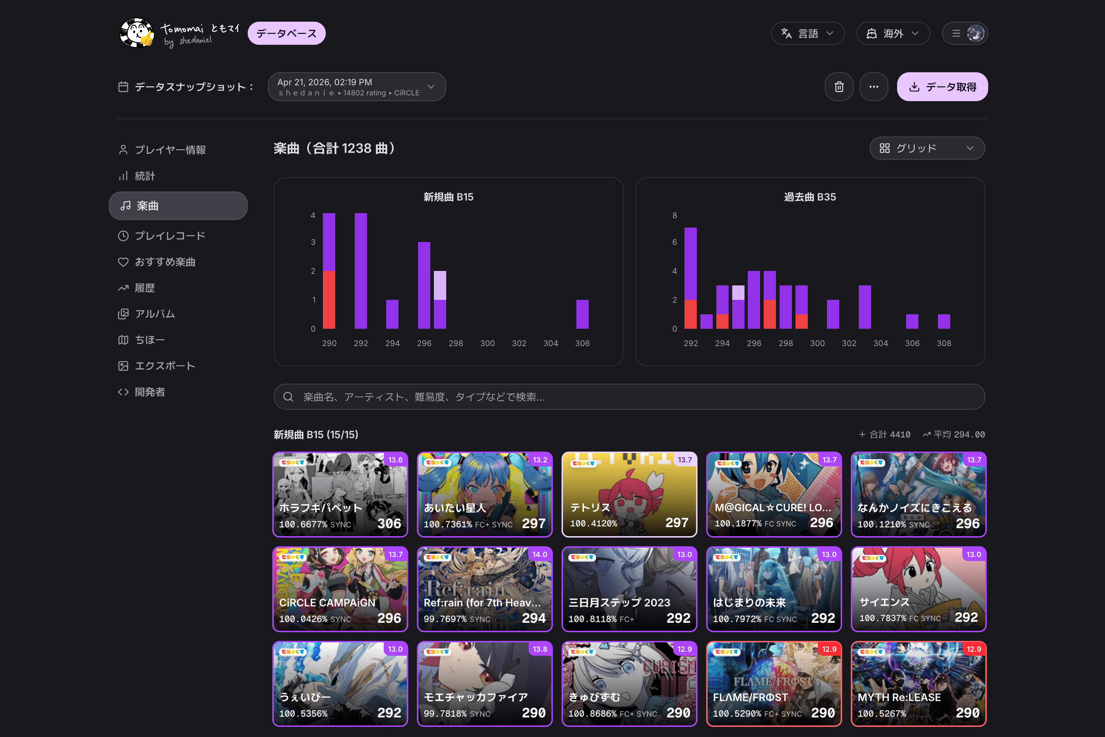
Task: Open プレイヤー情報 player info menu item
Action: tap(170, 150)
